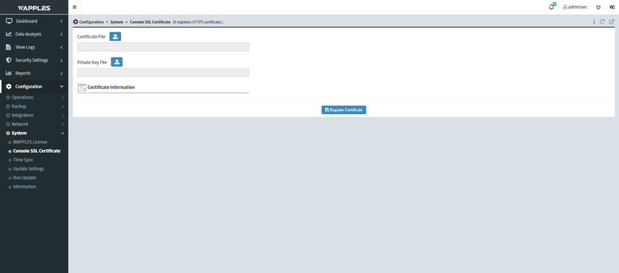The image size is (619, 273).
Task: Click the open-in-new-window edit icon
Action: pyautogui.click(x=611, y=22)
